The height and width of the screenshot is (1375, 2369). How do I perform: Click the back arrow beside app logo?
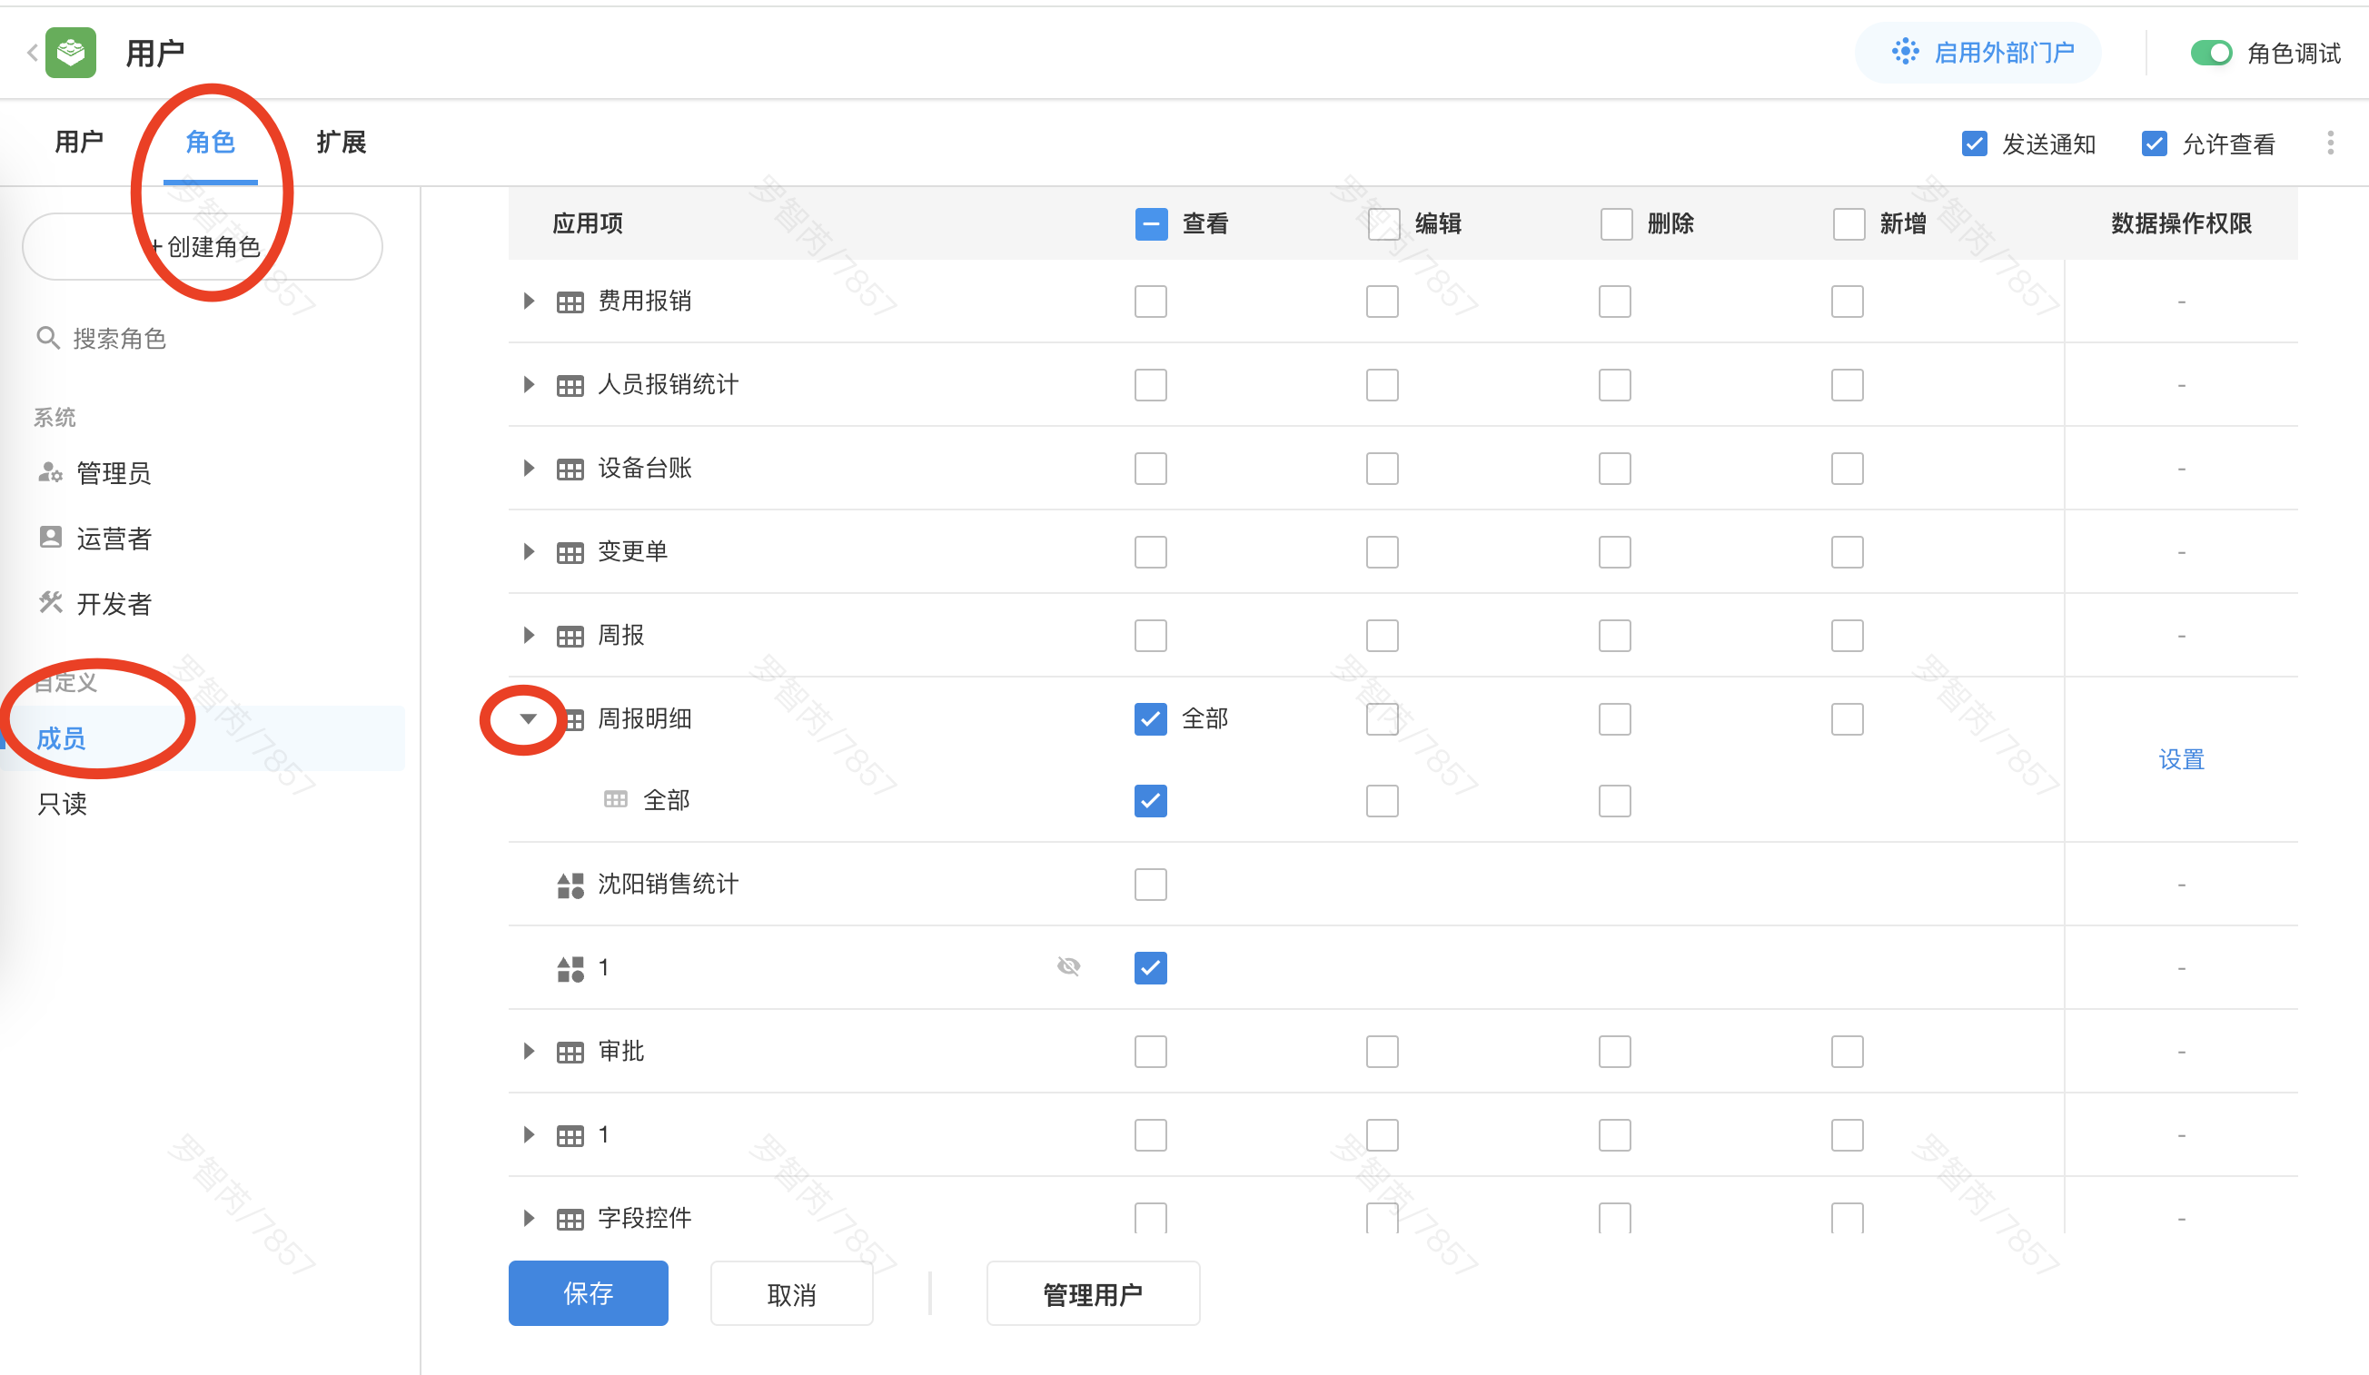click(31, 53)
